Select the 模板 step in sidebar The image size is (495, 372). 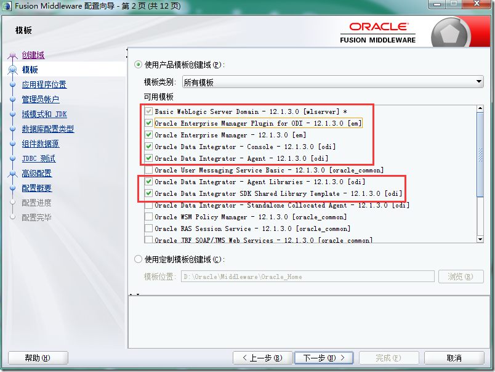[x=30, y=70]
